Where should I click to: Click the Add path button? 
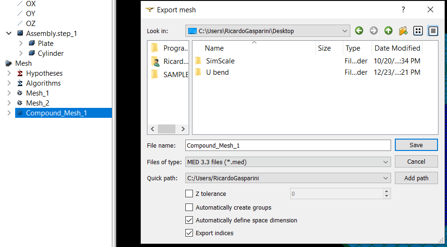[x=416, y=178]
